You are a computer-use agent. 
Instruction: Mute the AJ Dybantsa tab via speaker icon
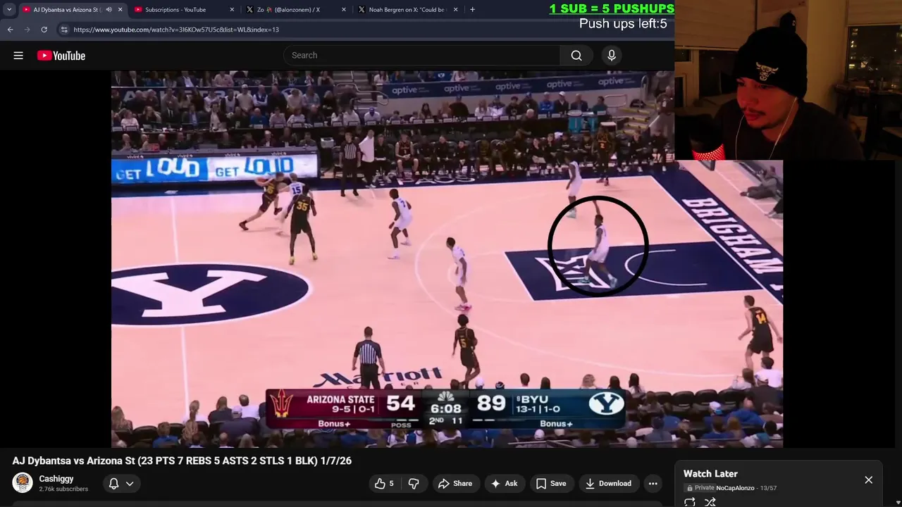[109, 10]
